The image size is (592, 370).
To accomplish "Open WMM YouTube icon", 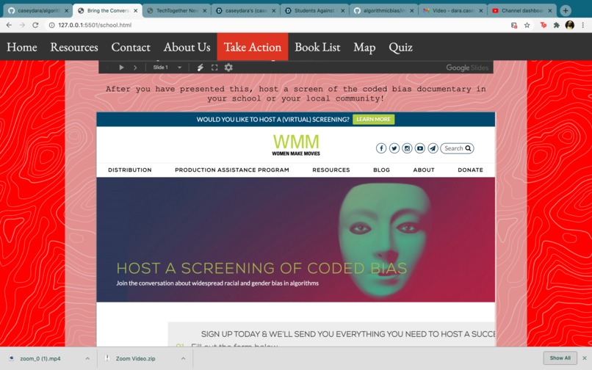I will (420, 148).
